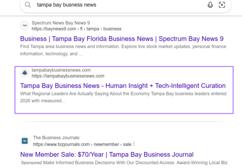Open New Member Sale Tampa Bay Business Journal link

pos(107,154)
